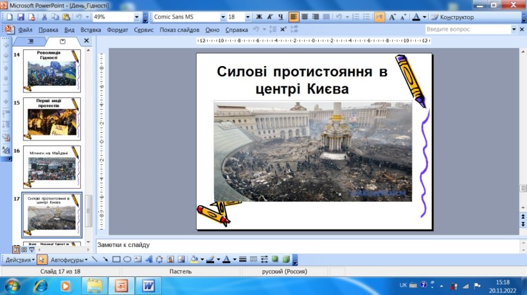The height and width of the screenshot is (295, 527).
Task: Copy the selection using the copy icon
Action: click(x=55, y=17)
